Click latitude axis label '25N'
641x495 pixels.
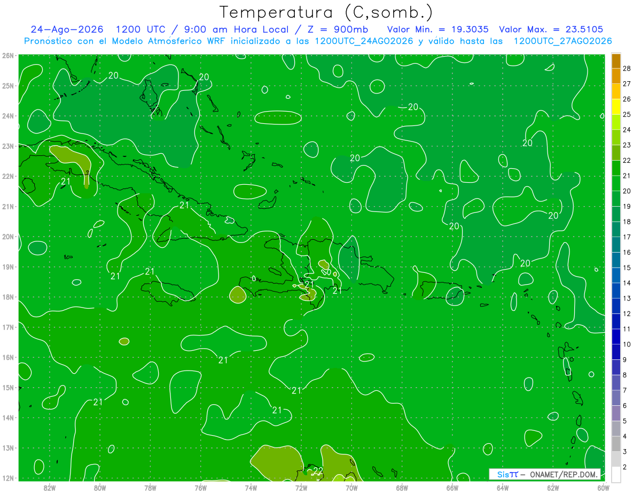[x=7, y=85]
